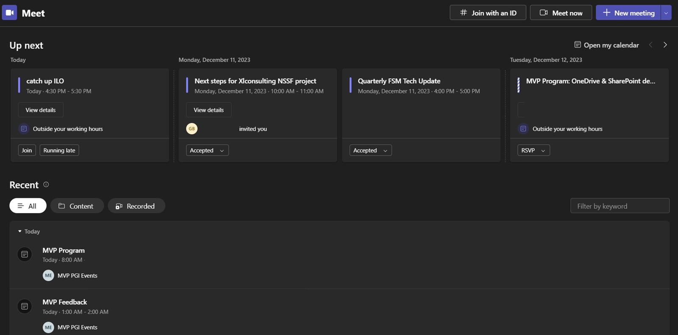
Task: Go to previous Up next page arrow
Action: 651,45
